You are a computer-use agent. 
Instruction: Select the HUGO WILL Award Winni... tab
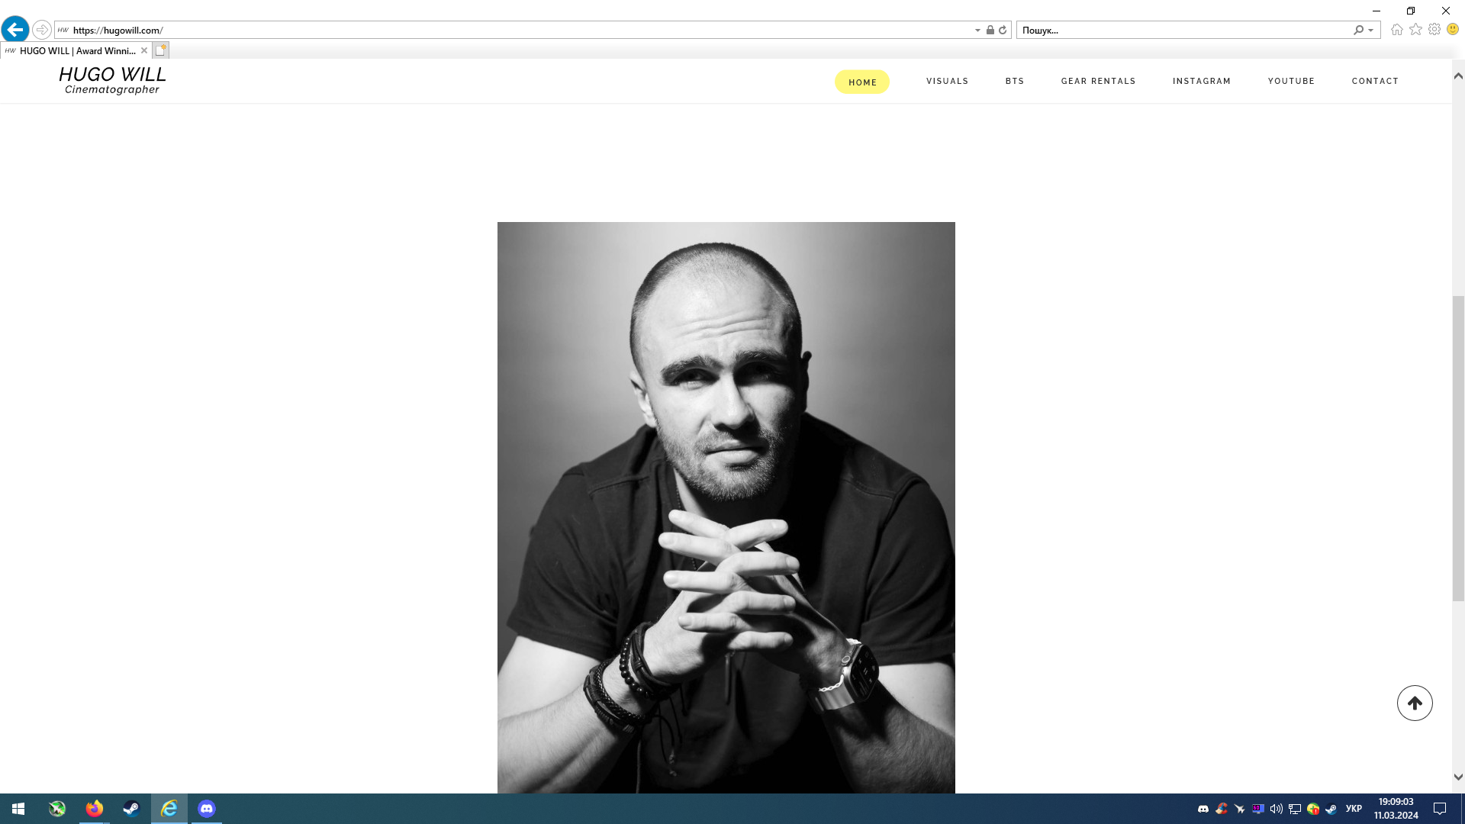(77, 50)
